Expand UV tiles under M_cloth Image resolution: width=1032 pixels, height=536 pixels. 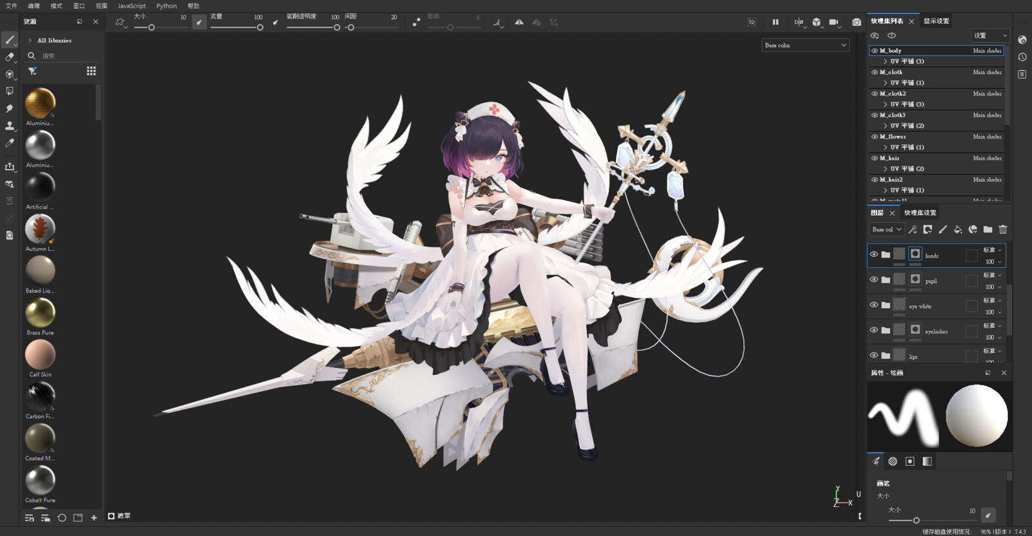[886, 82]
